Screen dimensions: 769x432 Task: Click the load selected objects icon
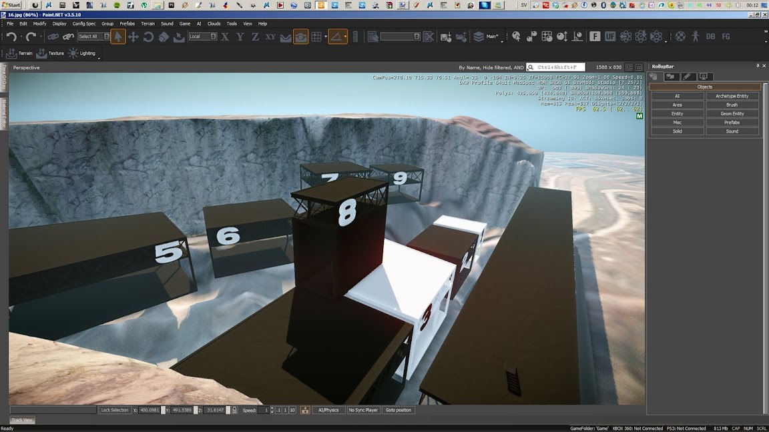click(x=461, y=37)
